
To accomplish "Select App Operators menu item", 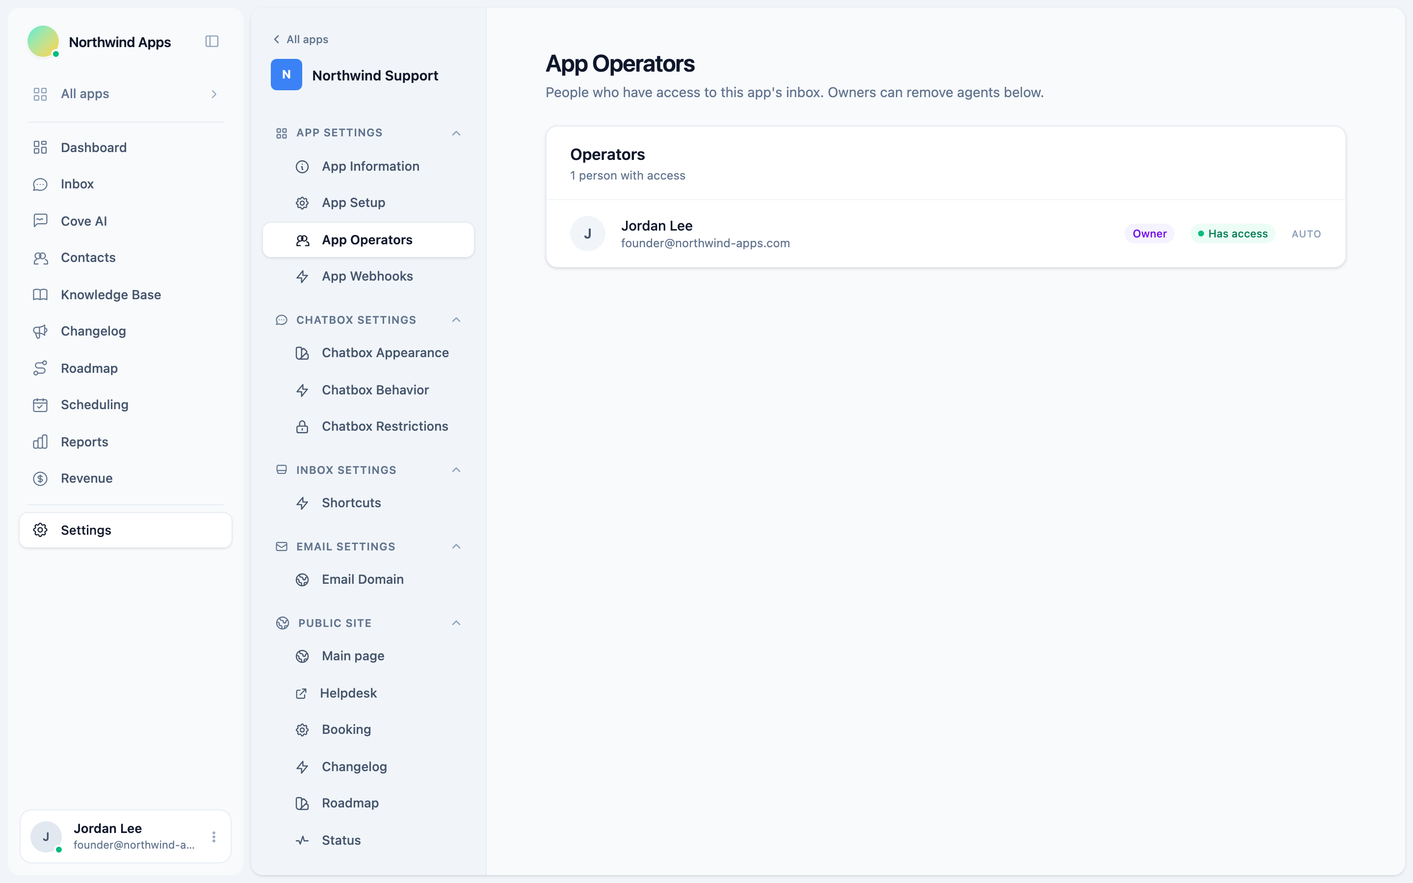I will point(368,239).
